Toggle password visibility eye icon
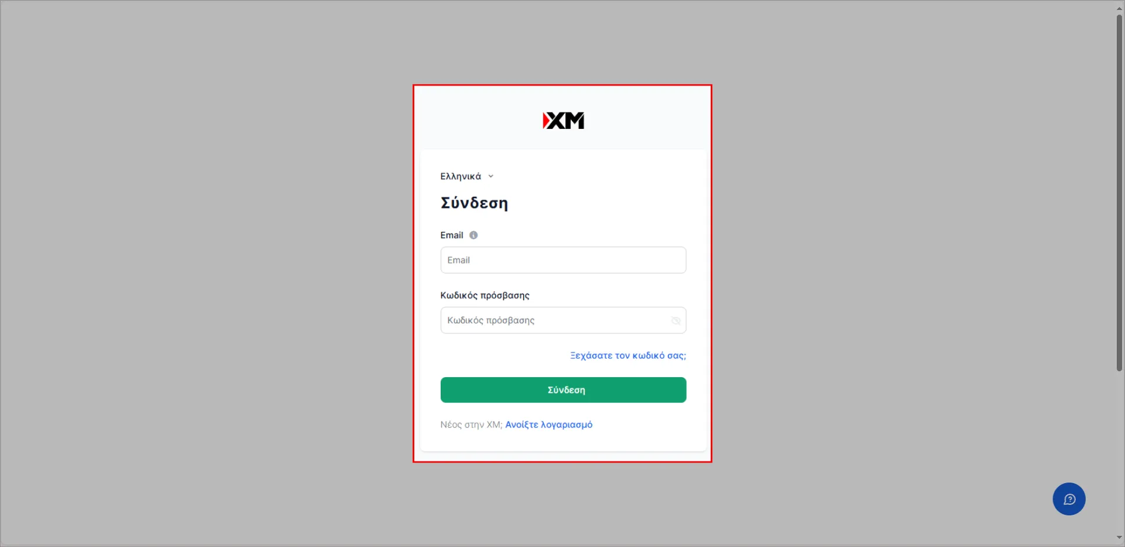The image size is (1125, 547). (x=676, y=320)
